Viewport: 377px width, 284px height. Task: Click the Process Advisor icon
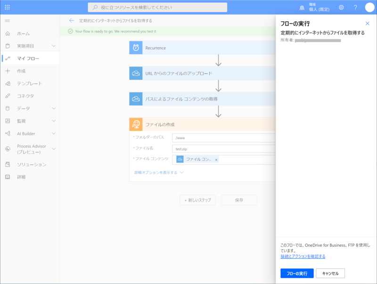[x=8, y=149]
